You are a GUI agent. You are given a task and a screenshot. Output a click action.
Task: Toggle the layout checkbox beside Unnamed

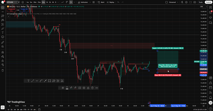tap(166, 2)
